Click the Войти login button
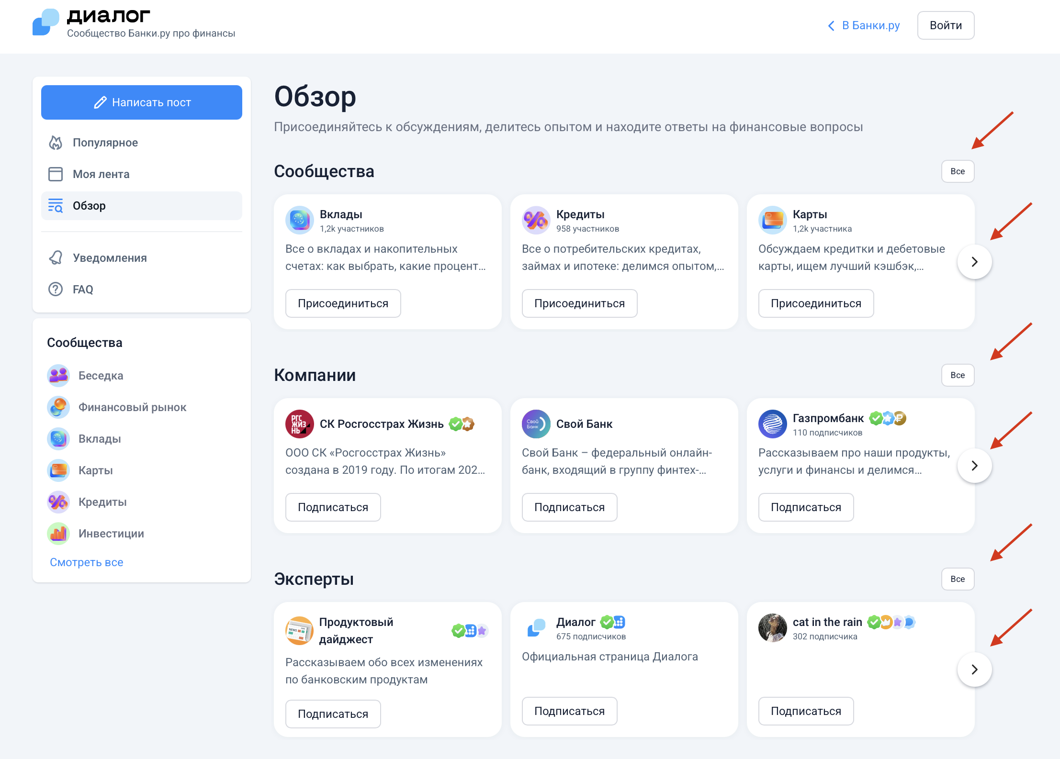The width and height of the screenshot is (1060, 759). (x=946, y=25)
